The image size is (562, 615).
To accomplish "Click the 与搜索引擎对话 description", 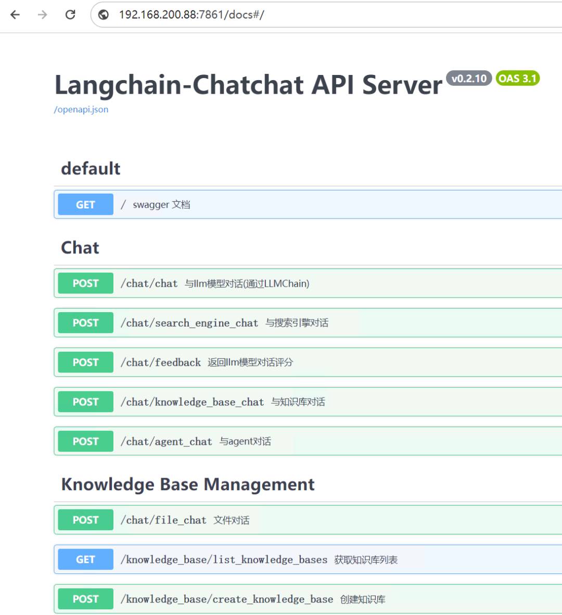I will (x=297, y=323).
